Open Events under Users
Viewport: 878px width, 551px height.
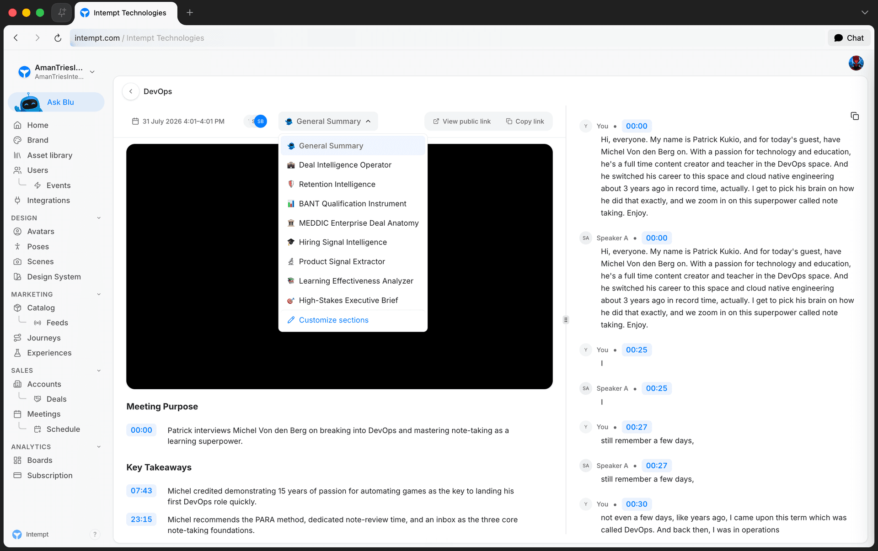[x=59, y=185]
